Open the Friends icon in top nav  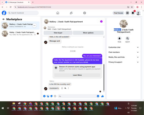pos(71,13)
